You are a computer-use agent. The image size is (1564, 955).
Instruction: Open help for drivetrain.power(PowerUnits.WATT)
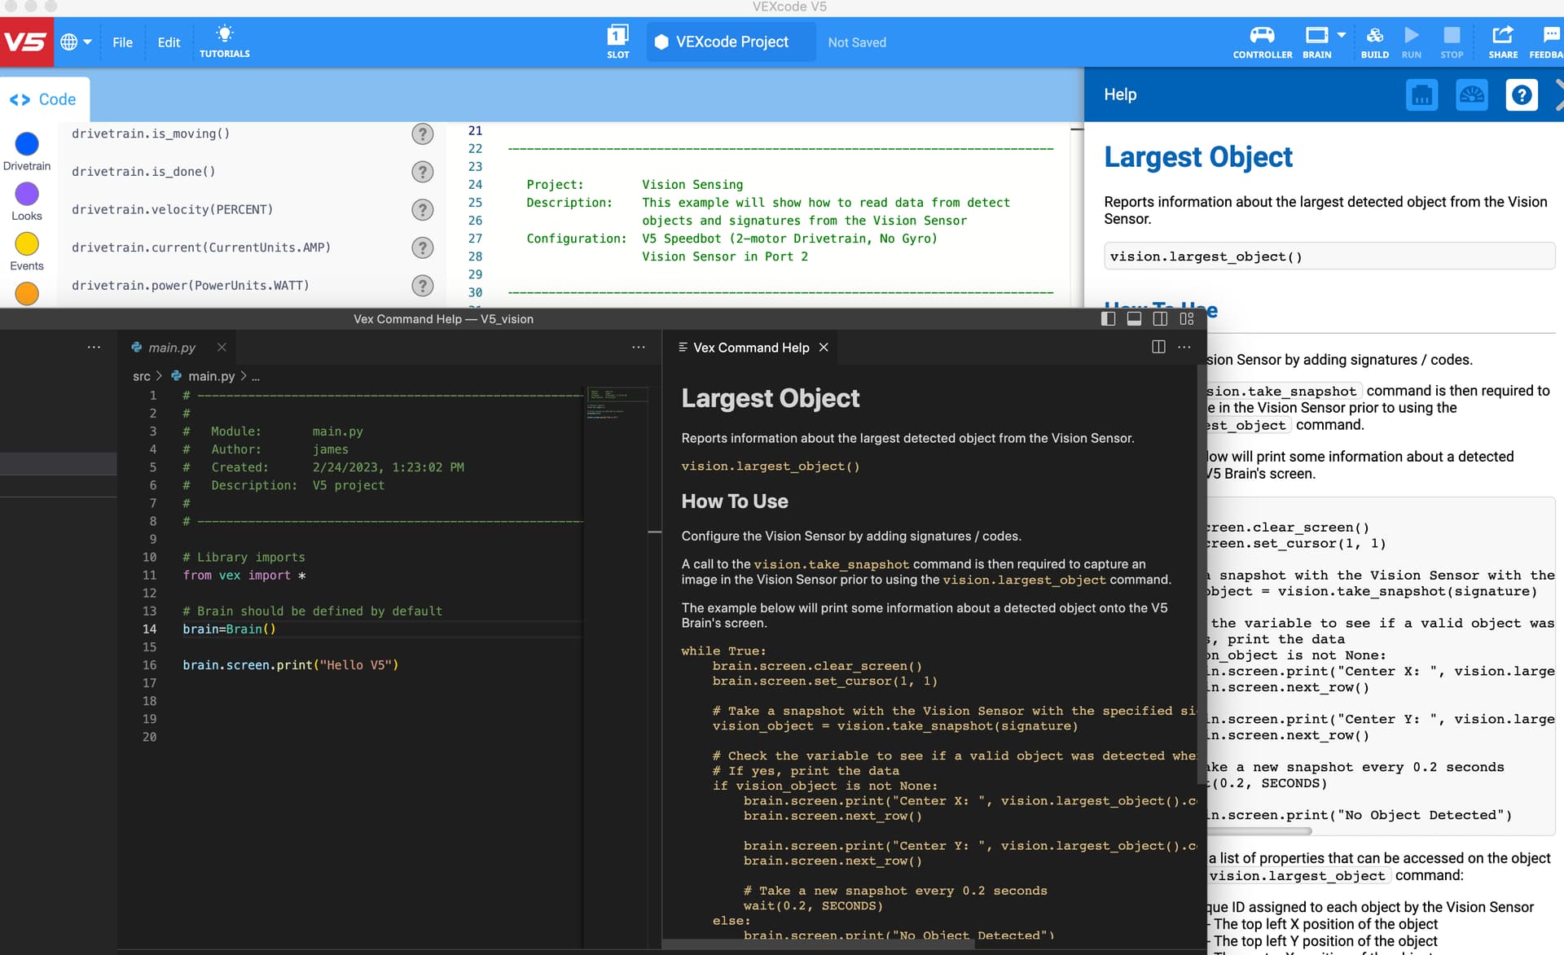click(422, 286)
